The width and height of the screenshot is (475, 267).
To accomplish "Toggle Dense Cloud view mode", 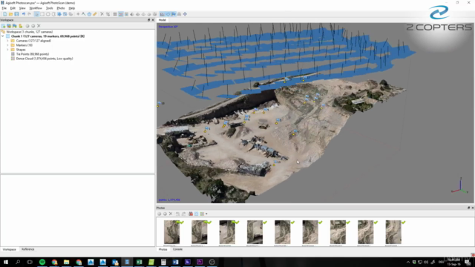I will tap(121, 14).
